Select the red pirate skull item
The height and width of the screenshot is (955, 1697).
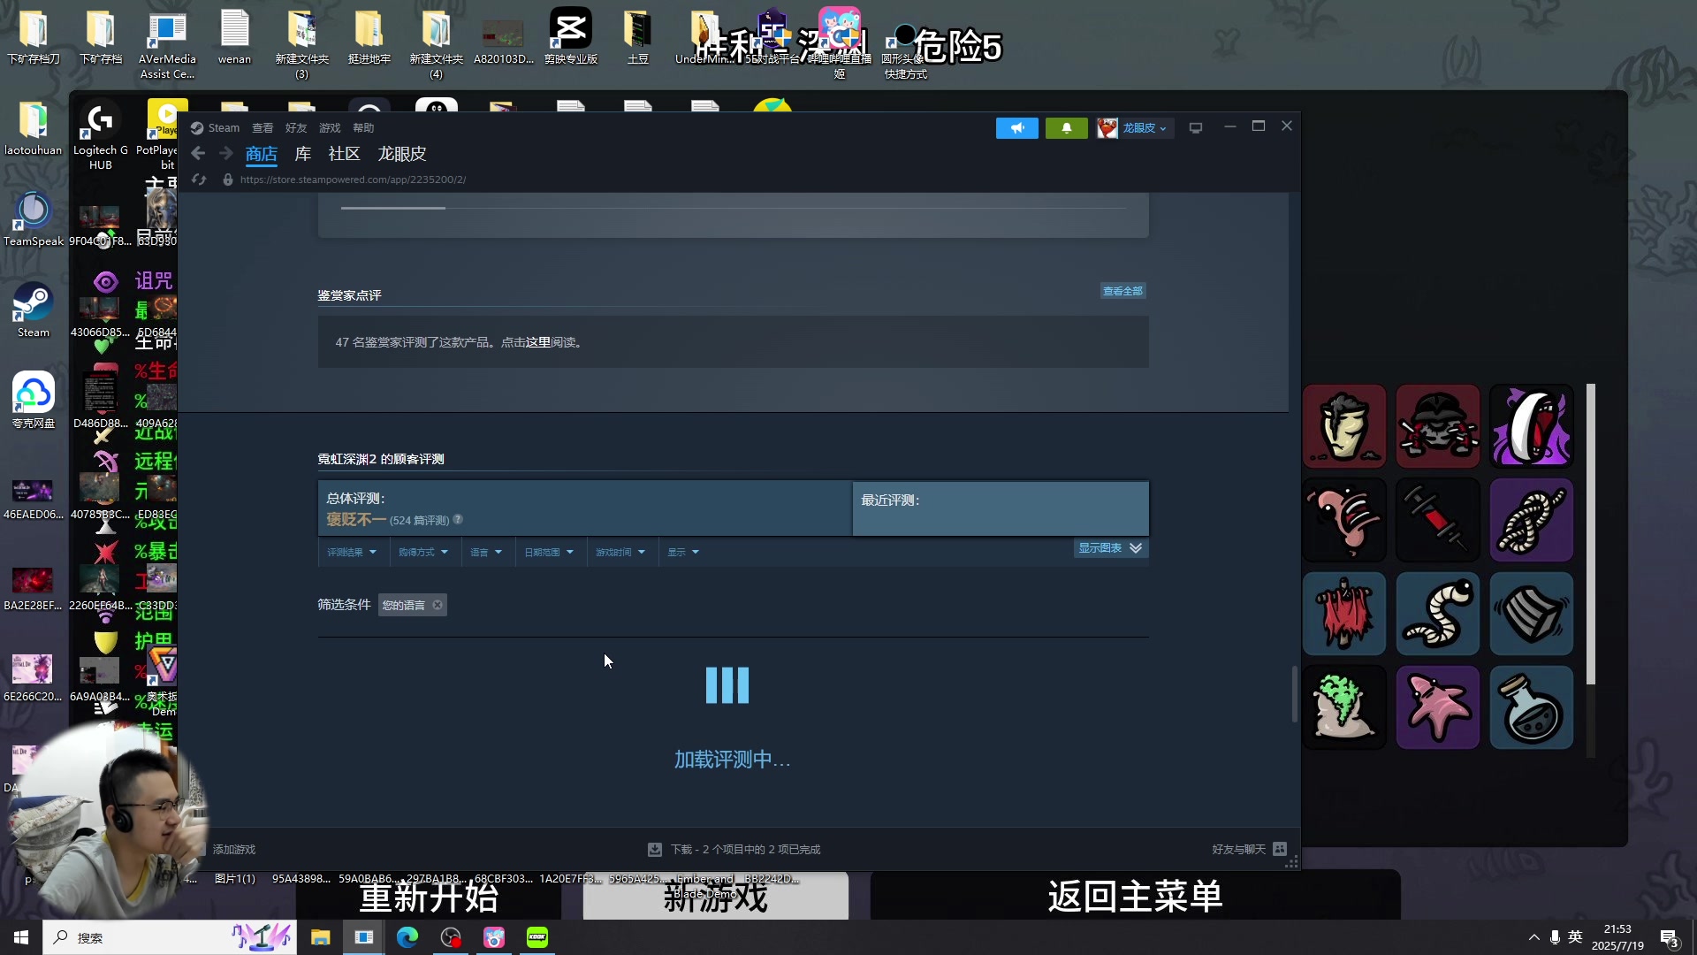(1438, 426)
